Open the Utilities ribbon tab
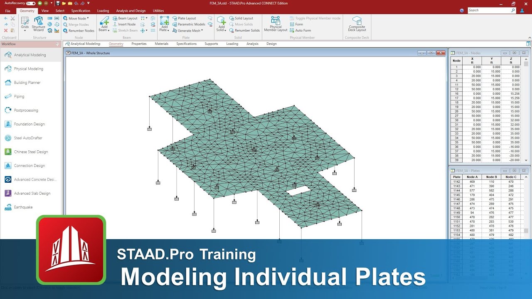Image resolution: width=532 pixels, height=299 pixels. point(158,11)
